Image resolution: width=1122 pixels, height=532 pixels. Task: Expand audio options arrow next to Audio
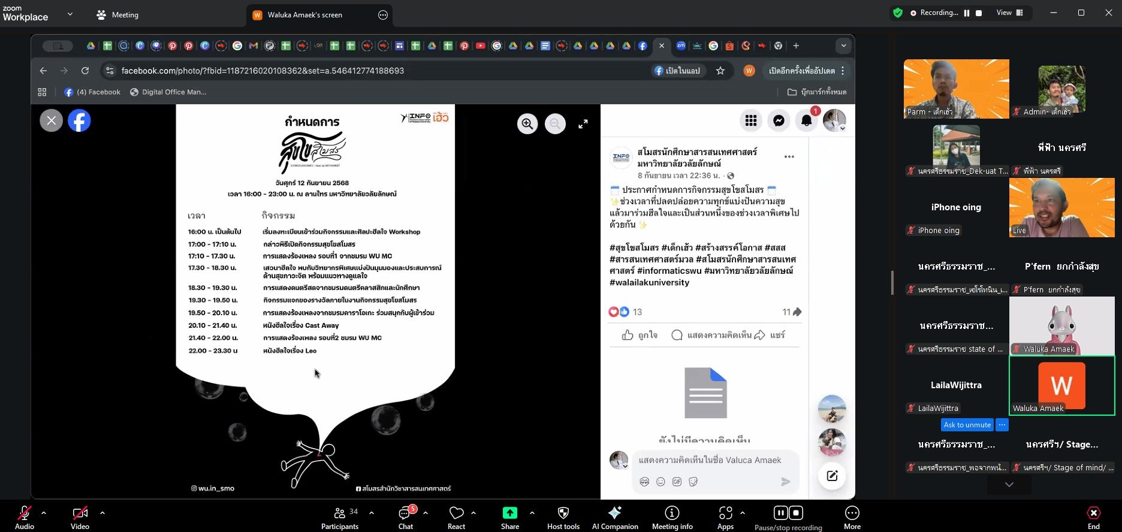[44, 513]
